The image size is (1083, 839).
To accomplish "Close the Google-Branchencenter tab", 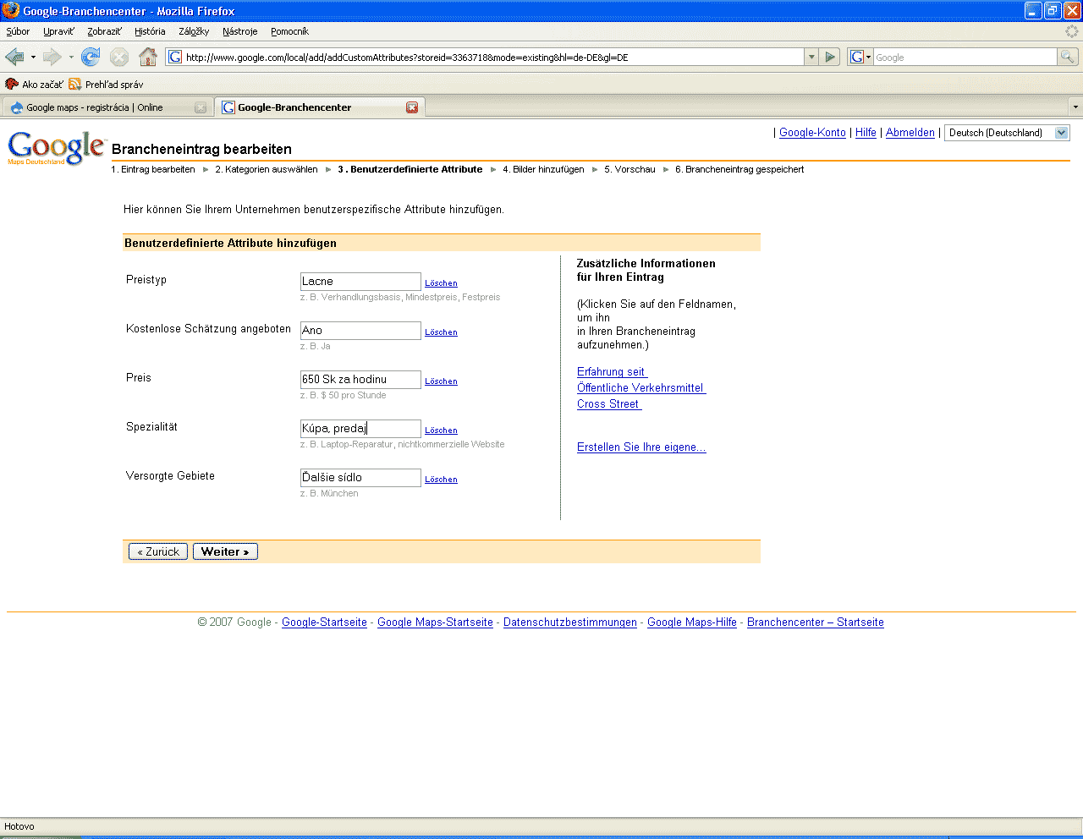I will (x=412, y=107).
